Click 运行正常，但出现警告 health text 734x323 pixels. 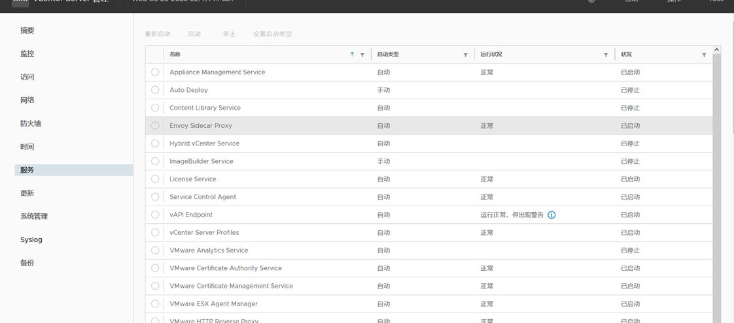512,215
